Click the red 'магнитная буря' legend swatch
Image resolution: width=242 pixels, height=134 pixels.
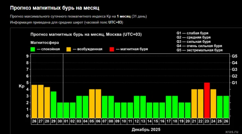pos(111,49)
